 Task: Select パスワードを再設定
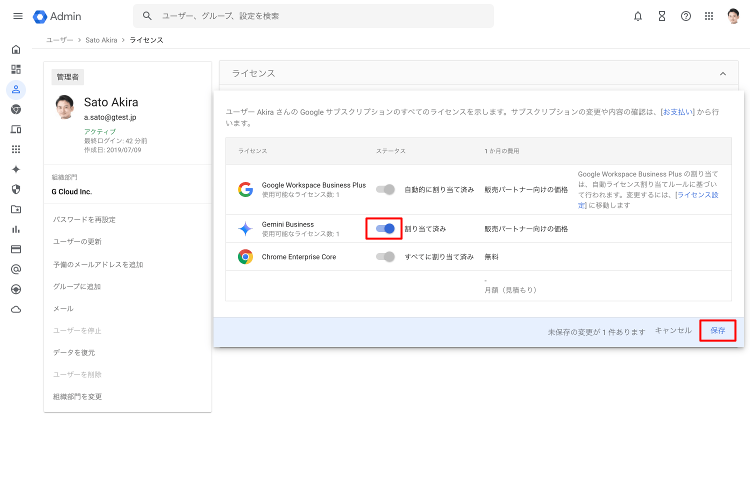(84, 219)
